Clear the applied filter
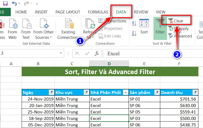203x128 pixels. pos(176,21)
